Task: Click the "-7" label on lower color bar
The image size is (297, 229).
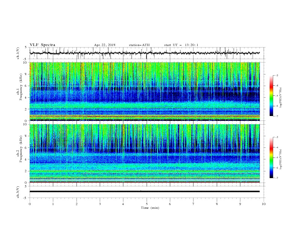Action: click(x=277, y=178)
